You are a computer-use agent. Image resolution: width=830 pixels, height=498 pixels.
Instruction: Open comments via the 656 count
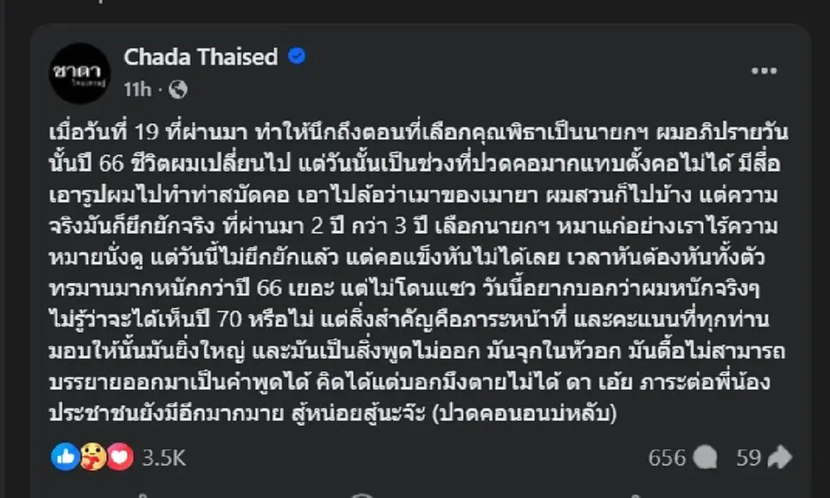[x=668, y=457]
